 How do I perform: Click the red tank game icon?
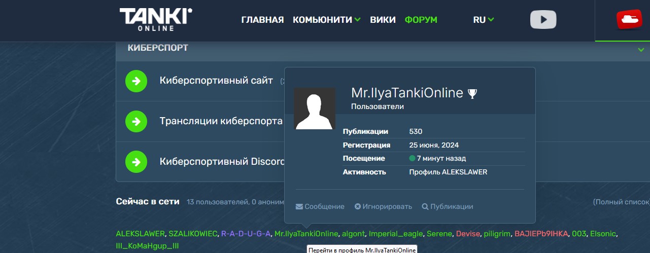coord(629,19)
